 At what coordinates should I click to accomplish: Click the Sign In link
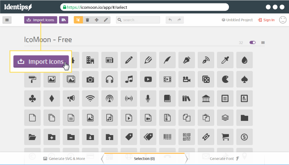click(266, 20)
